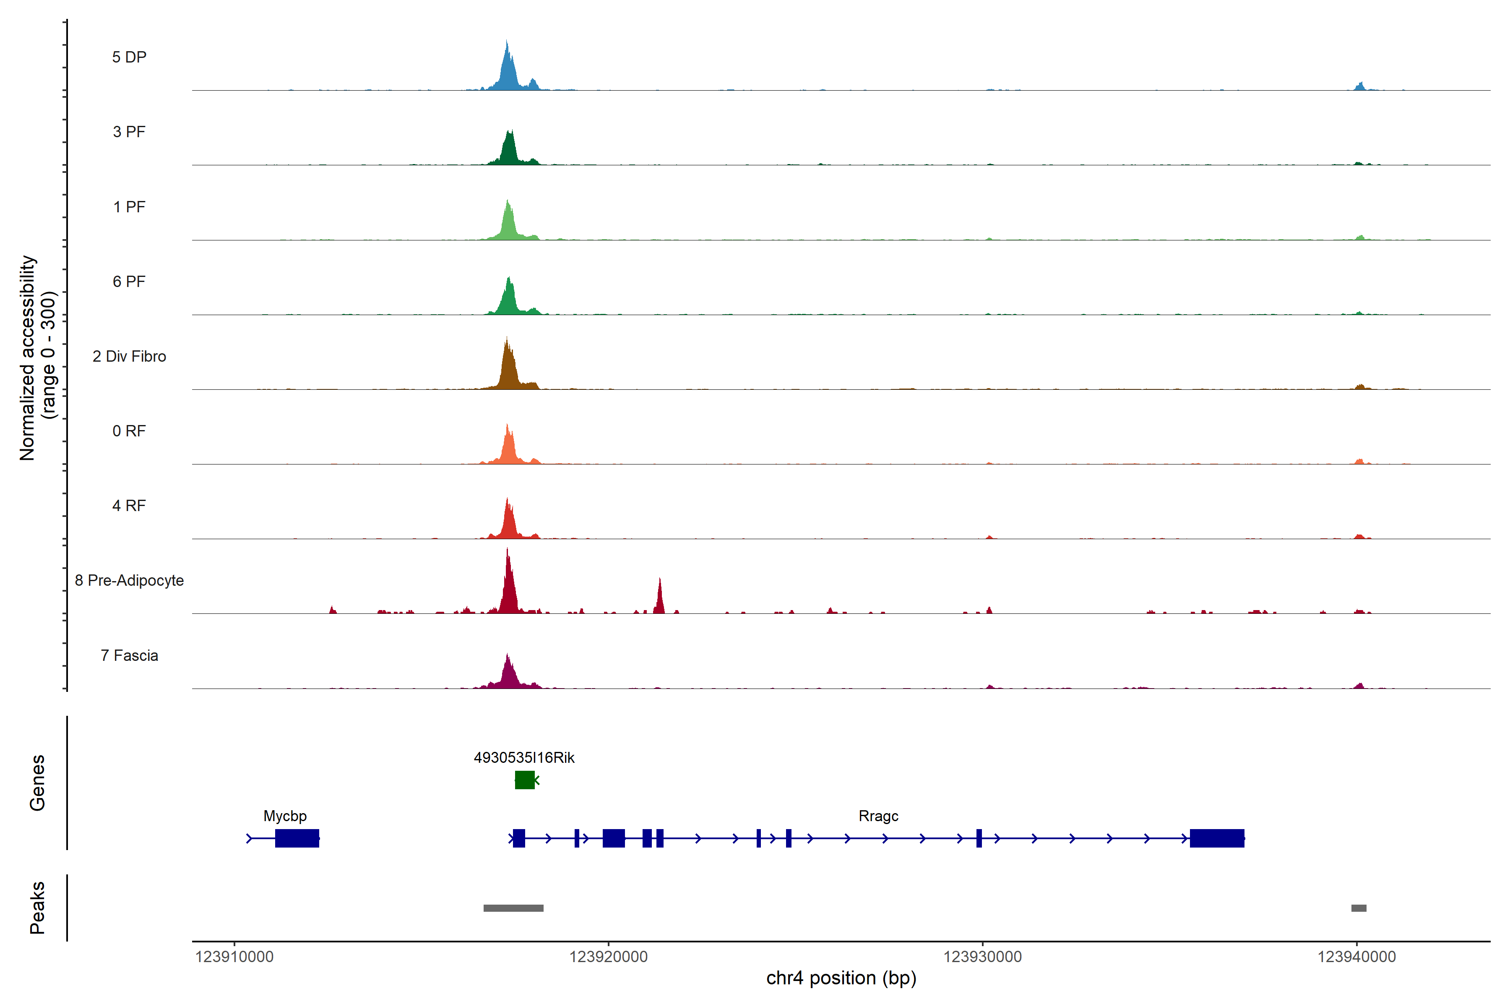1510x1007 pixels.
Task: Click the second Pre-Adipocyte peak
Action: coord(659,600)
